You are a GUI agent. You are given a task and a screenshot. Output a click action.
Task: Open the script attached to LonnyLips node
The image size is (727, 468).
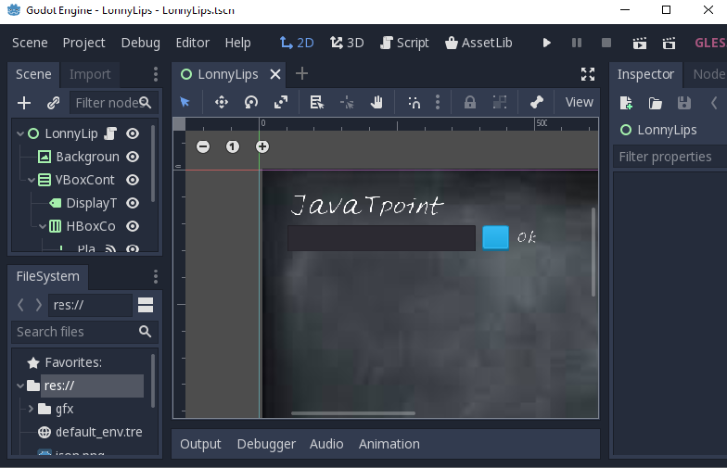[x=110, y=133]
